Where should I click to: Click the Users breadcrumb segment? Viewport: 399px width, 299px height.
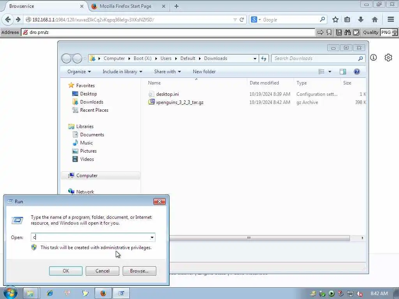[166, 58]
